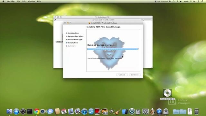206x116 pixels.
Task: Click the 'Install time remaining' text
Action: pos(105,58)
